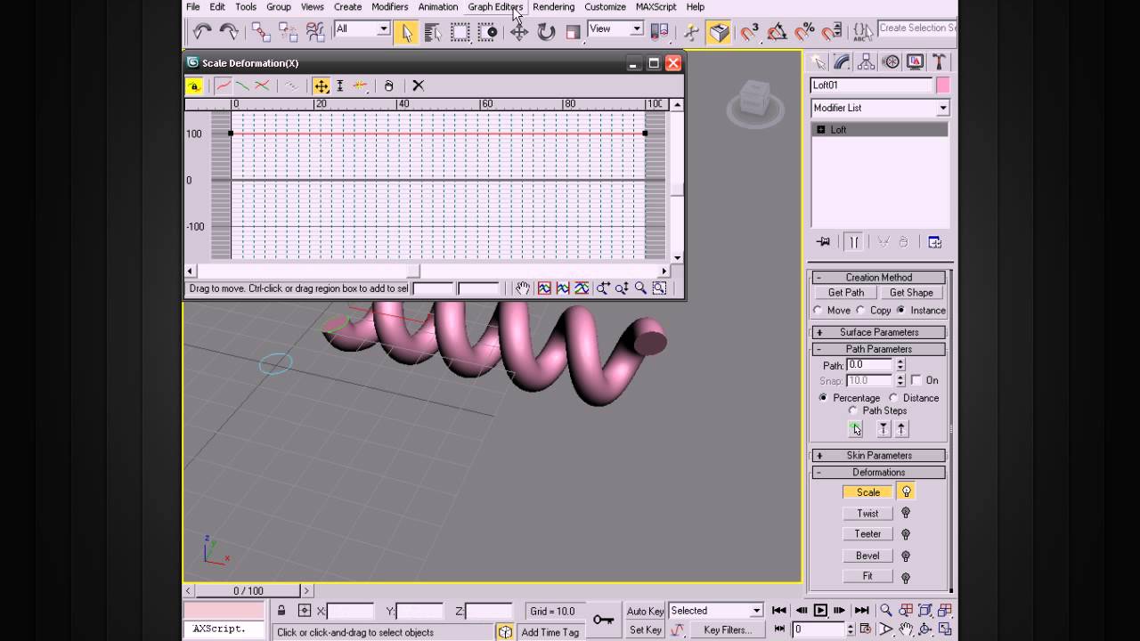Image resolution: width=1140 pixels, height=641 pixels.
Task: Open the Modifiers menu
Action: click(390, 7)
